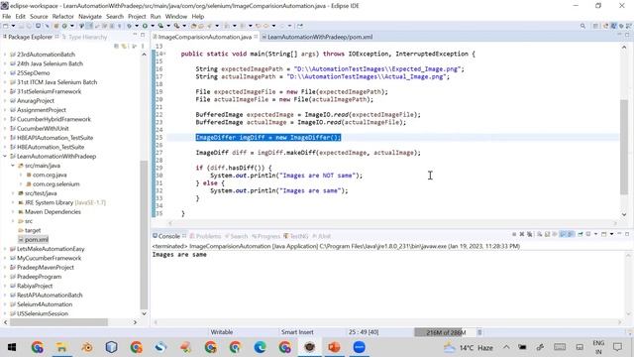
Task: Click Package Explorer horizontal scrollbar
Action: click(59, 322)
